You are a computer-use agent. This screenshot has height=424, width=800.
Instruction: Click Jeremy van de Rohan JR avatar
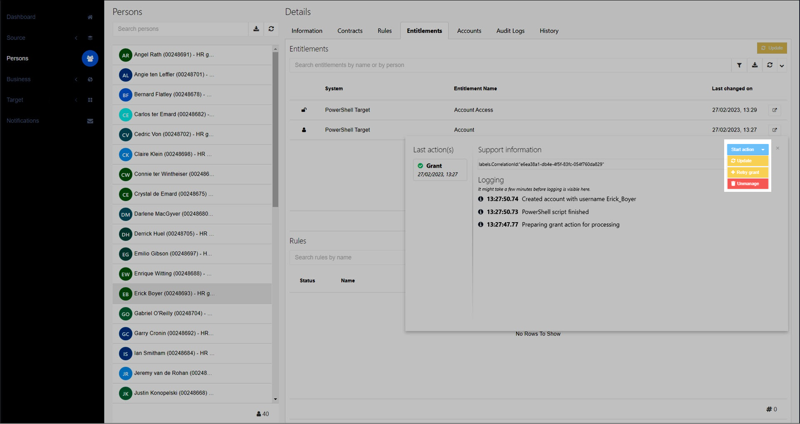pyautogui.click(x=125, y=373)
